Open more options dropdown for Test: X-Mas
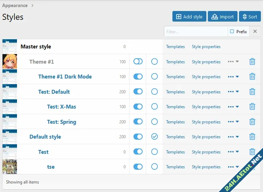 (x=233, y=107)
